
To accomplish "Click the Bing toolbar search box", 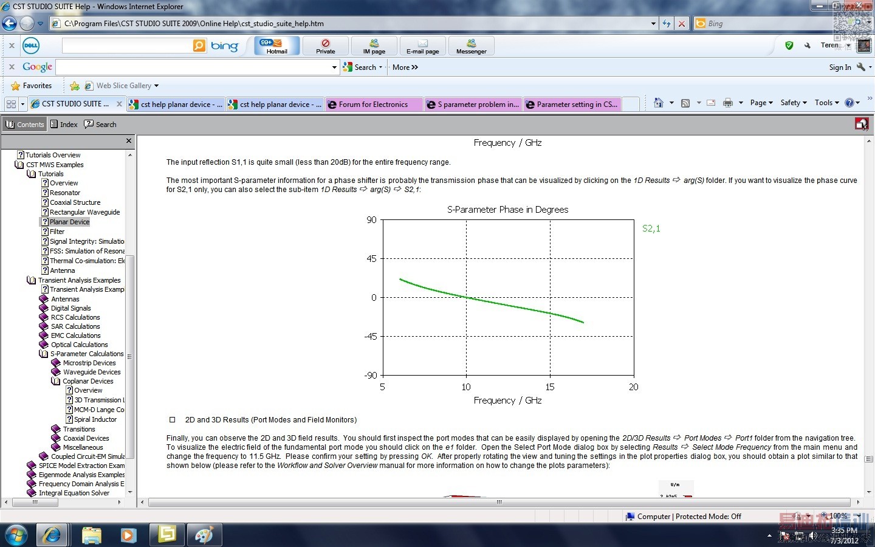I will 127,46.
